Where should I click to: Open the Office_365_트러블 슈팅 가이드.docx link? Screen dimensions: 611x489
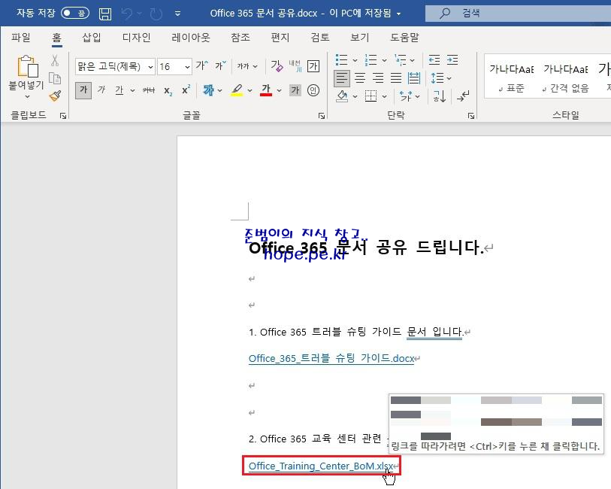tap(331, 358)
